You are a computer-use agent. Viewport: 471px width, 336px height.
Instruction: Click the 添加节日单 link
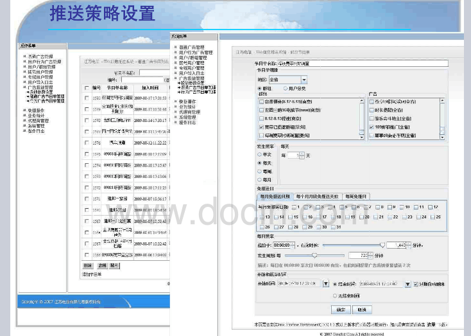(92, 274)
